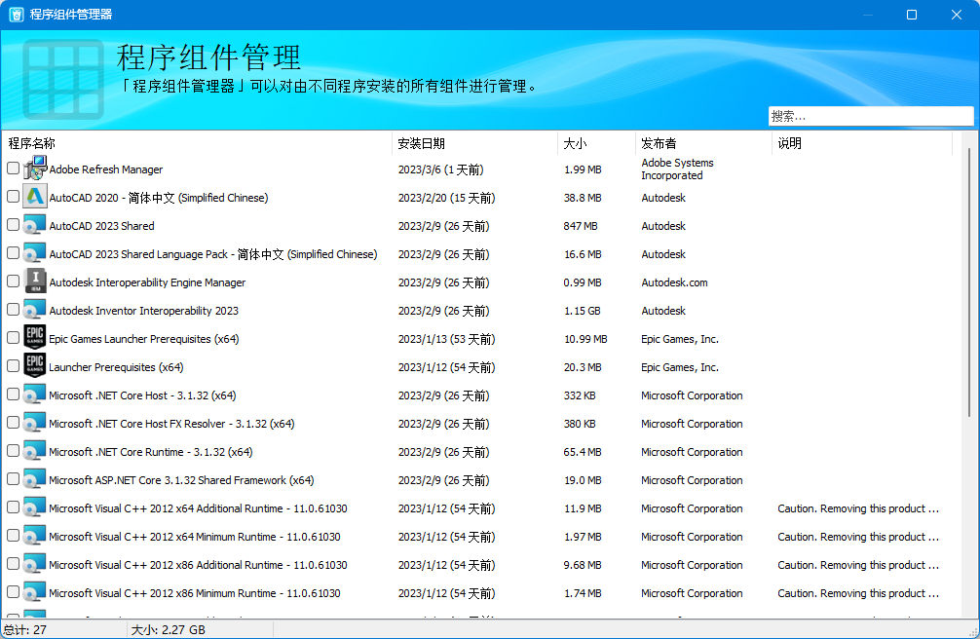Image resolution: width=980 pixels, height=639 pixels.
Task: Click the vertical scrollbar thumb of the list
Action: 969,282
